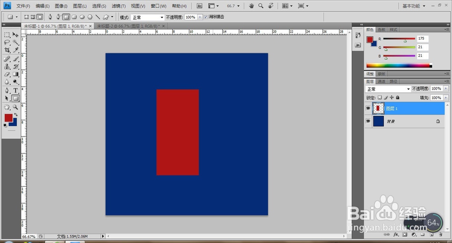Select the Healing Brush tool
The width and height of the screenshot is (452, 243).
7,59
